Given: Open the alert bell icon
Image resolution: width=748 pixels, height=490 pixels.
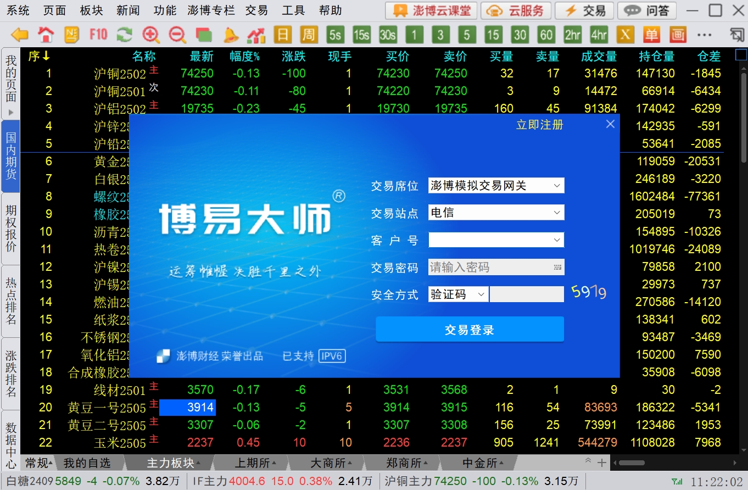Looking at the screenshot, I should (x=231, y=35).
